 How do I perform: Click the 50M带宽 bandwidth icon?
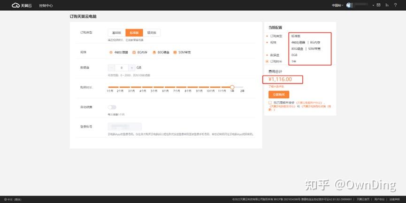pyautogui.click(x=175, y=52)
